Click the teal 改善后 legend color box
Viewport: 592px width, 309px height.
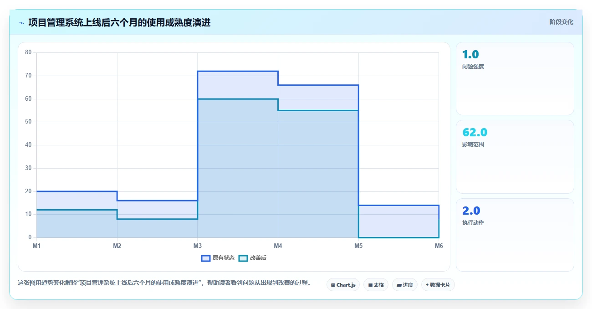point(243,258)
